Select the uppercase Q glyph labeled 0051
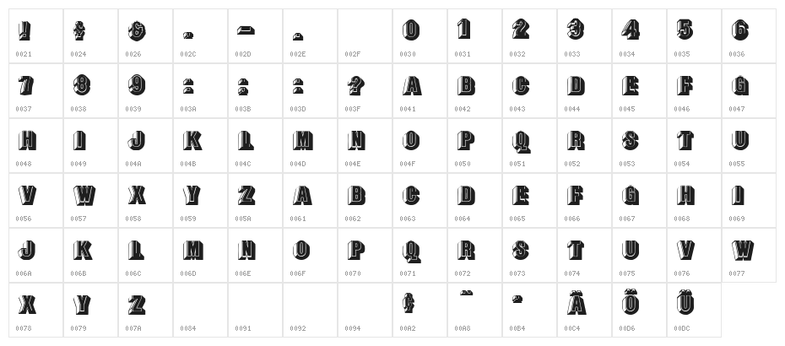The height and width of the screenshot is (346, 785). pos(521,141)
